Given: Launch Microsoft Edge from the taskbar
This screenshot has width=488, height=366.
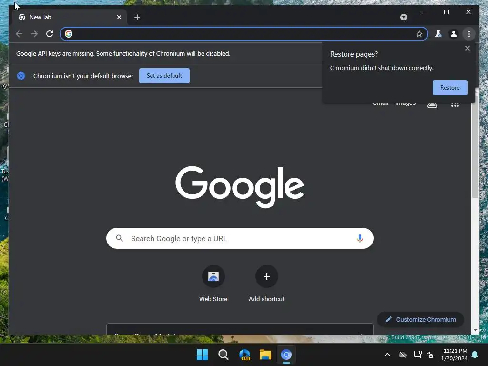Looking at the screenshot, I should pos(244,355).
